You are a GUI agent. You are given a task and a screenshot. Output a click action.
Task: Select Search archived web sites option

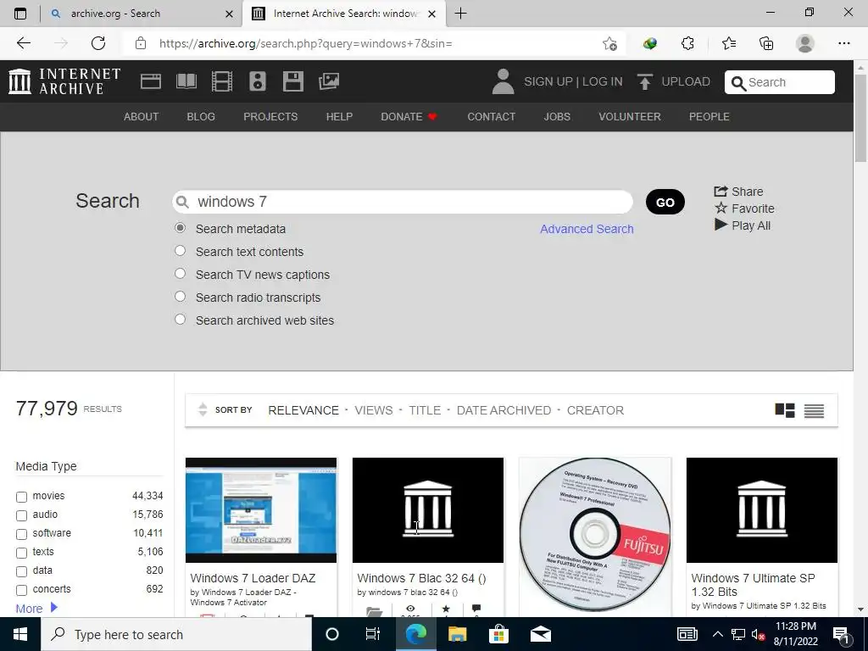click(180, 320)
